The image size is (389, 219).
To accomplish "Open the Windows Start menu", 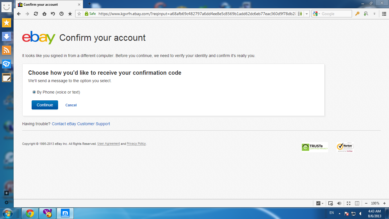I will (x=7, y=213).
